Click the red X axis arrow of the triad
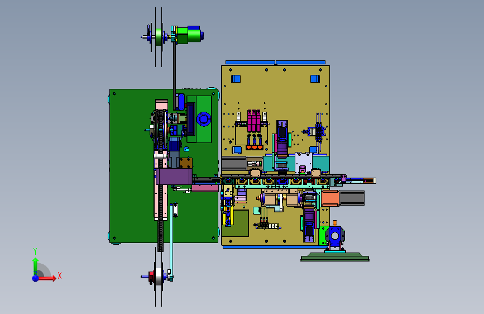This screenshot has width=484, height=314. pos(48,278)
